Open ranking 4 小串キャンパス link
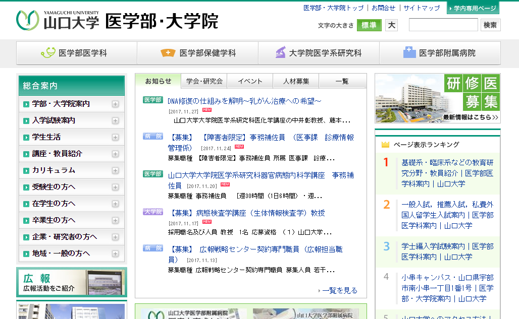Viewport: 519px width, 319px height. [x=447, y=288]
